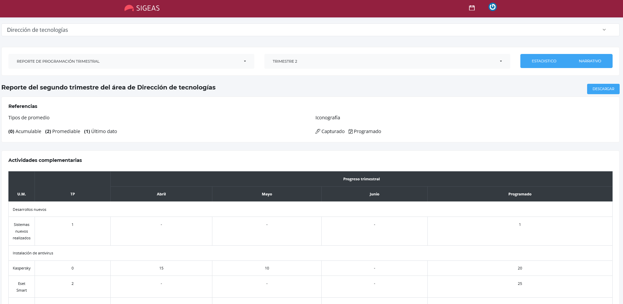Click the Sistemas nuevos realizados cell
623x304 pixels.
point(21,231)
